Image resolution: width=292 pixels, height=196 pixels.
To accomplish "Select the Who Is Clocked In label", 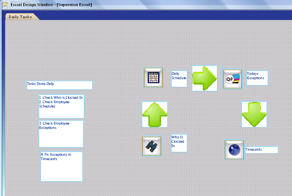I will tap(179, 143).
